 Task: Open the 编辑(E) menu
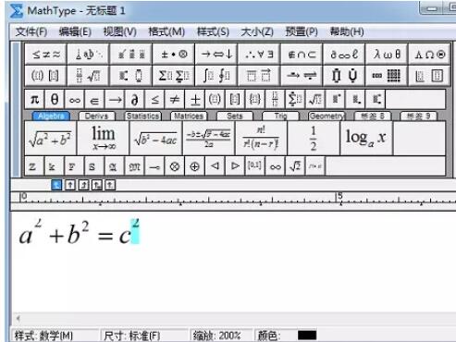click(x=75, y=31)
